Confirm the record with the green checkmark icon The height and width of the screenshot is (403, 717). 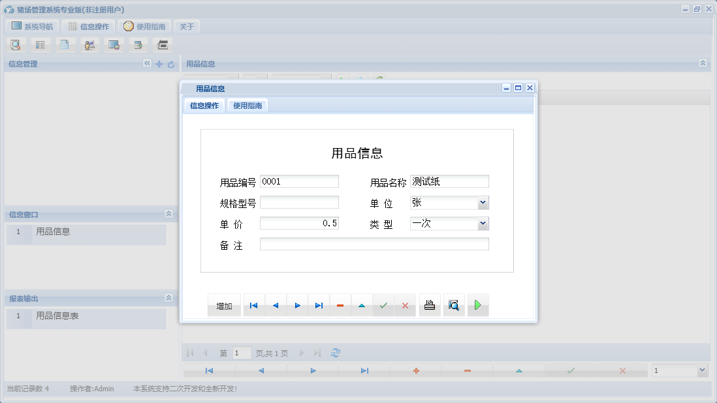pos(383,305)
